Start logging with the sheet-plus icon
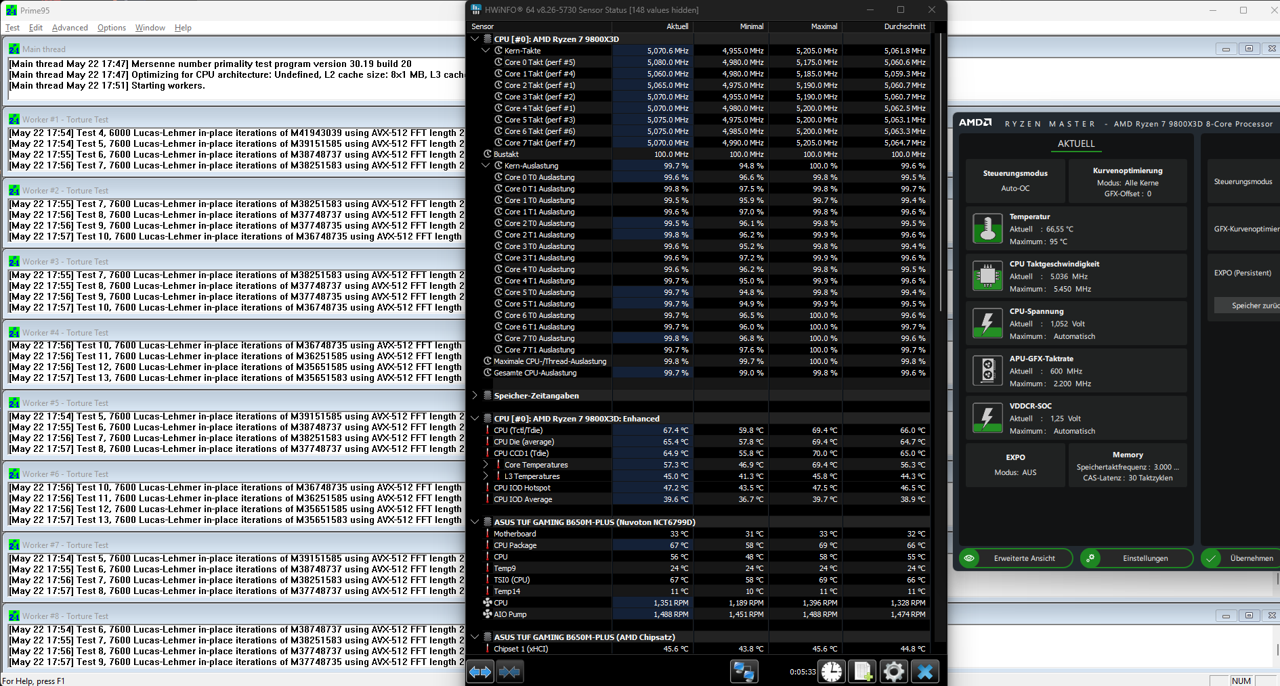The image size is (1280, 686). pyautogui.click(x=863, y=672)
